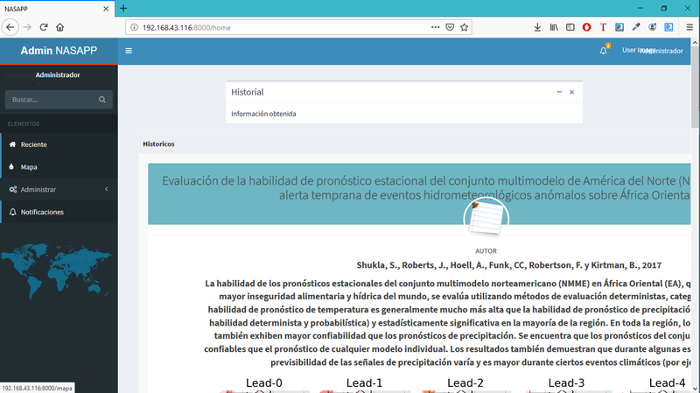Viewport: 700px width, 393px height.
Task: Open the notifications bell in the header
Action: [603, 51]
